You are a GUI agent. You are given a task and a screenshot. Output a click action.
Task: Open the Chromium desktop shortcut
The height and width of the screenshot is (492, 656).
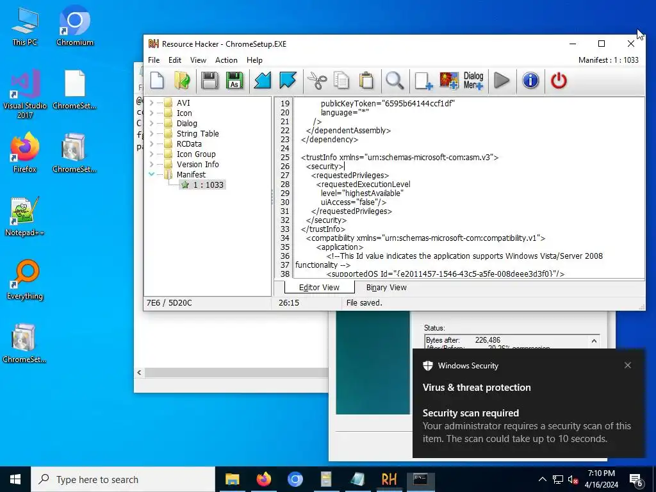[75, 26]
